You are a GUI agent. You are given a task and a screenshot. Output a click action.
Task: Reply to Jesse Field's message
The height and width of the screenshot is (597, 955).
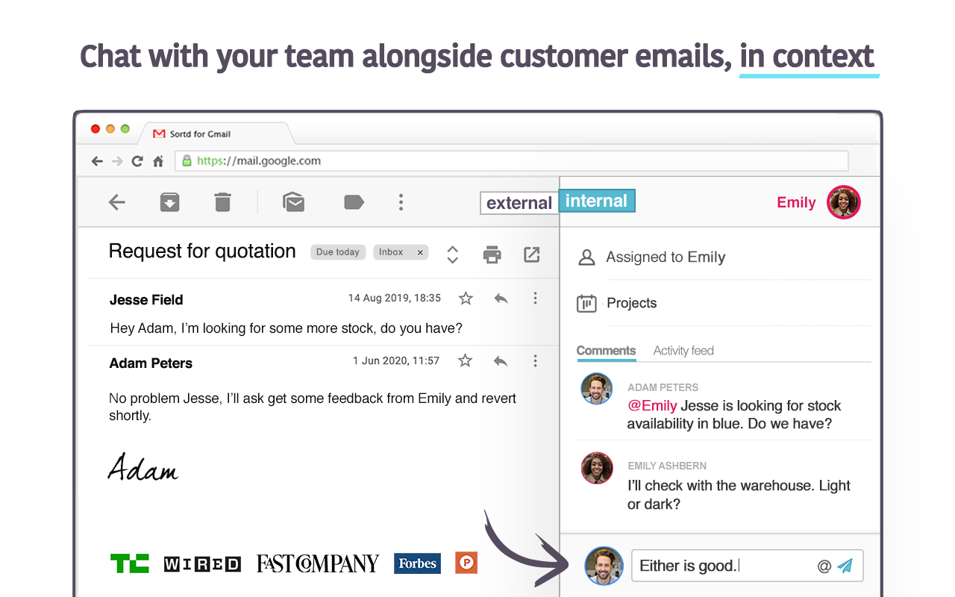pos(501,298)
